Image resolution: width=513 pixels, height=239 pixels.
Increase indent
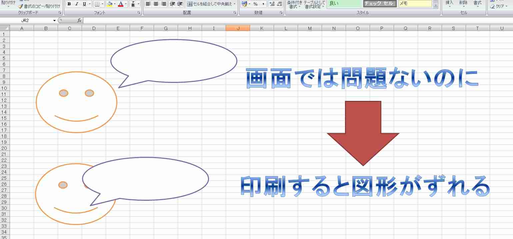pos(180,4)
